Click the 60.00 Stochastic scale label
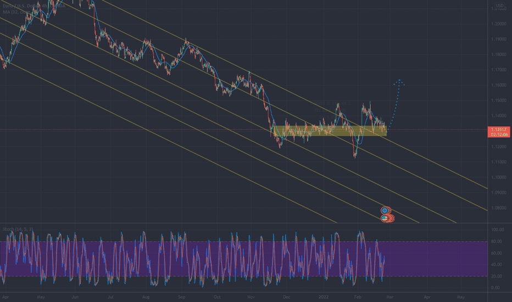 pyautogui.click(x=496, y=253)
